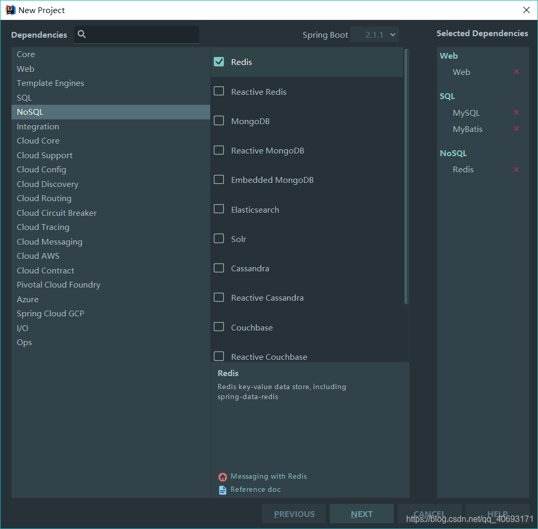Open the Cloud Contract category
This screenshot has width=538, height=529.
click(x=110, y=270)
